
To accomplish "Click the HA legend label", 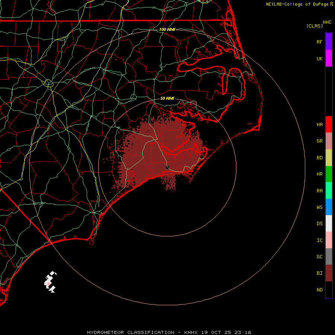I will tap(320, 125).
